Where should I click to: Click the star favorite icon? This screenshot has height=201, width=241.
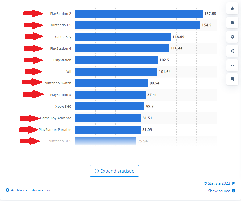(232, 8)
